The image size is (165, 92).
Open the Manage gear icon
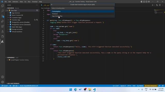point(3,82)
